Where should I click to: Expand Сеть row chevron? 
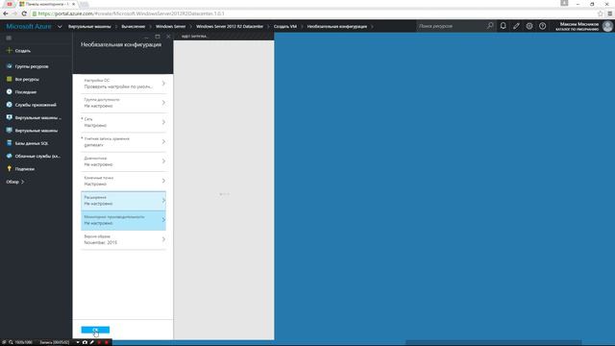[163, 122]
